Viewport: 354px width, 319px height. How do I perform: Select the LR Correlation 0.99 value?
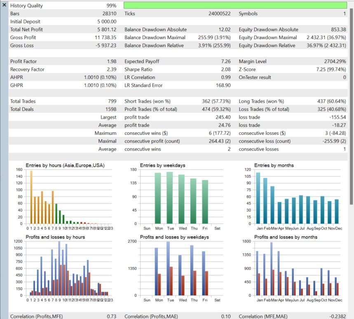tap(226, 77)
